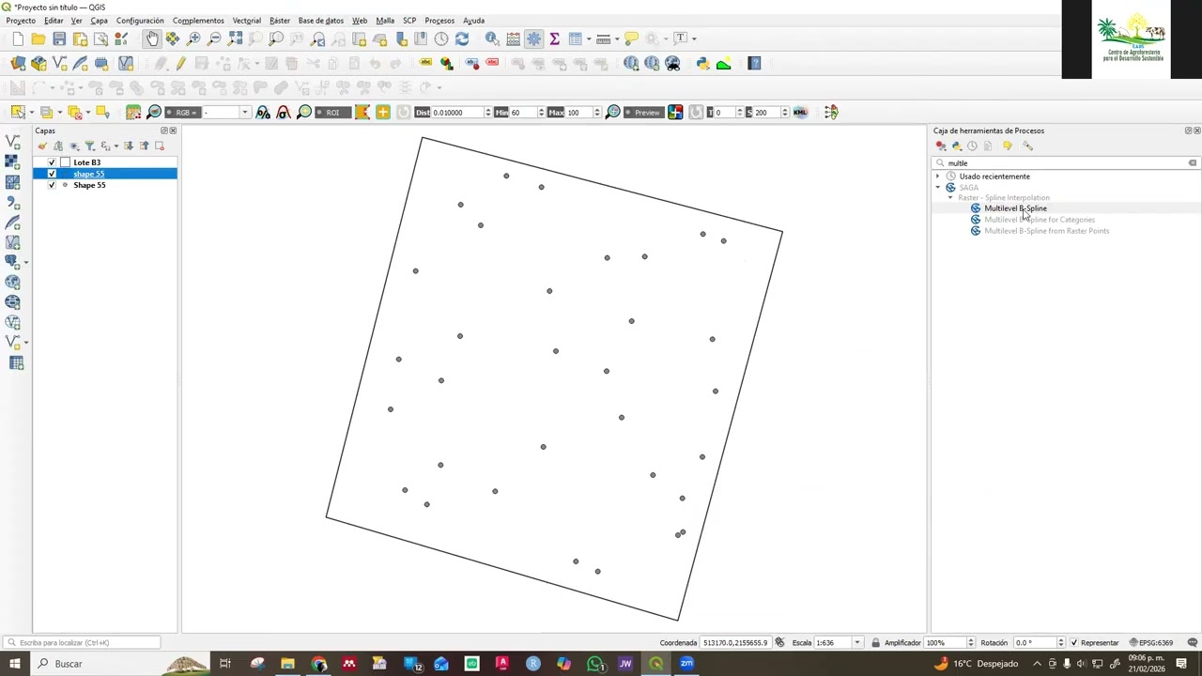
Task: Refresh the map canvas
Action: (462, 38)
